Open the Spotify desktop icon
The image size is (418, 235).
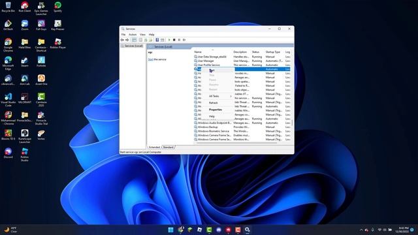(57, 7)
